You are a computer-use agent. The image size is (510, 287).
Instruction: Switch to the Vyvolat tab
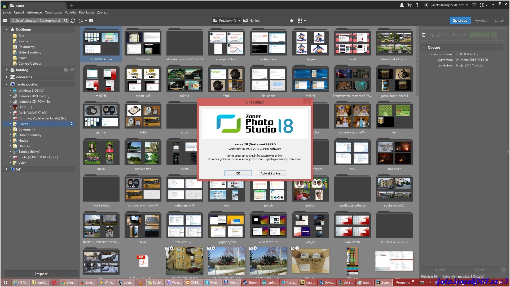pos(481,20)
